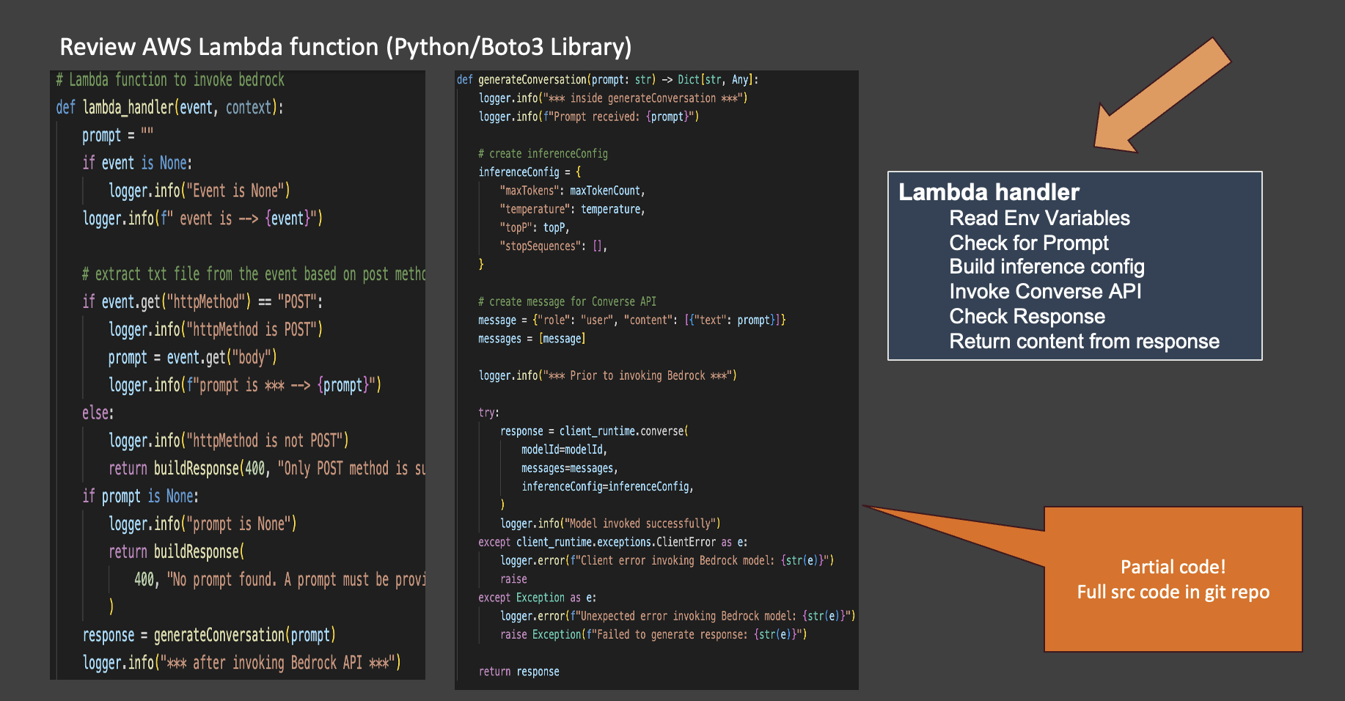The width and height of the screenshot is (1345, 701).
Task: Click the 'Partial code!' callout text
Action: pos(1173,567)
